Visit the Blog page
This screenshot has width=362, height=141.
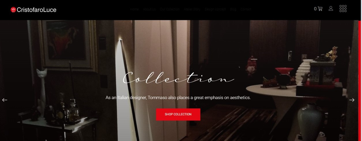click(x=233, y=9)
